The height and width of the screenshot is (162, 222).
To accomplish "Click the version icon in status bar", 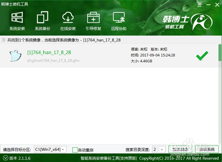I will click(x=6, y=158).
